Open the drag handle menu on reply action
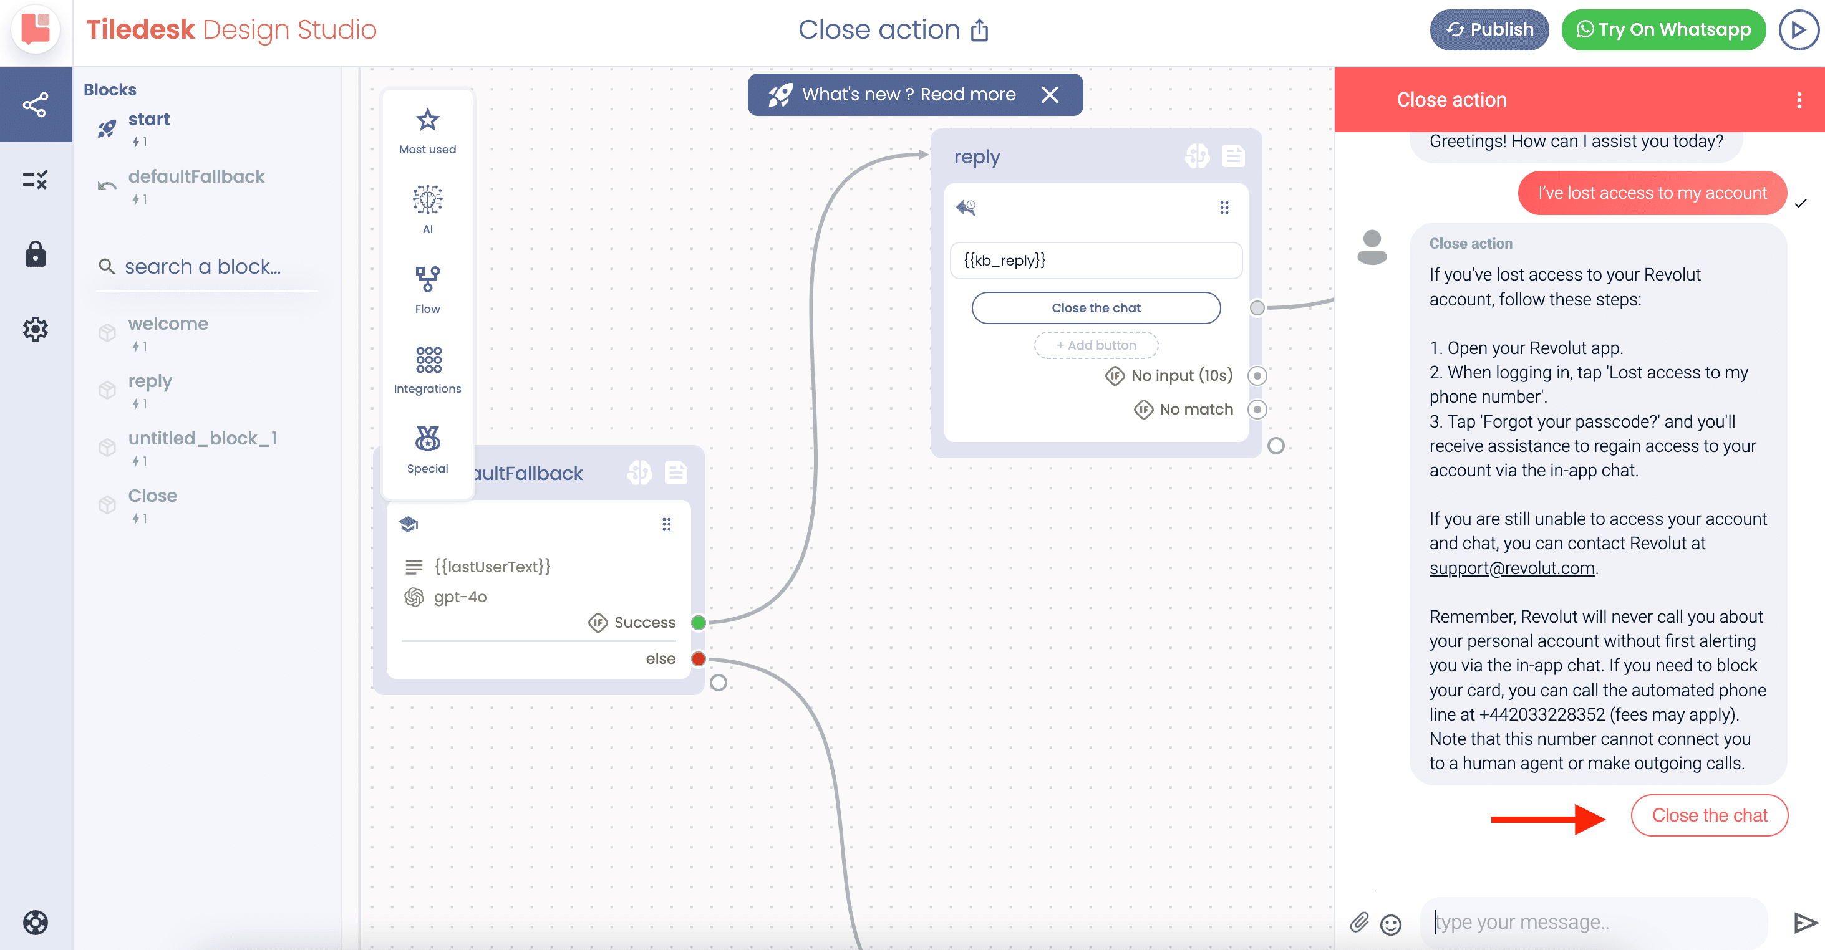 (1224, 208)
